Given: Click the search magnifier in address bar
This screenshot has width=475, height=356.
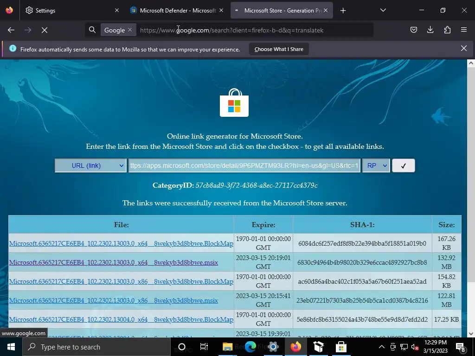Looking at the screenshot, I should [92, 30].
